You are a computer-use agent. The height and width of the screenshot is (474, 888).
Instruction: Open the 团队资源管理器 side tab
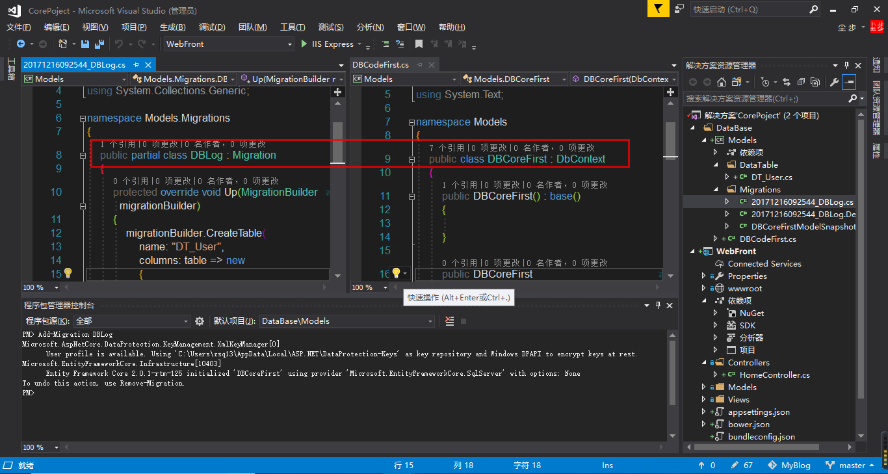(876, 109)
